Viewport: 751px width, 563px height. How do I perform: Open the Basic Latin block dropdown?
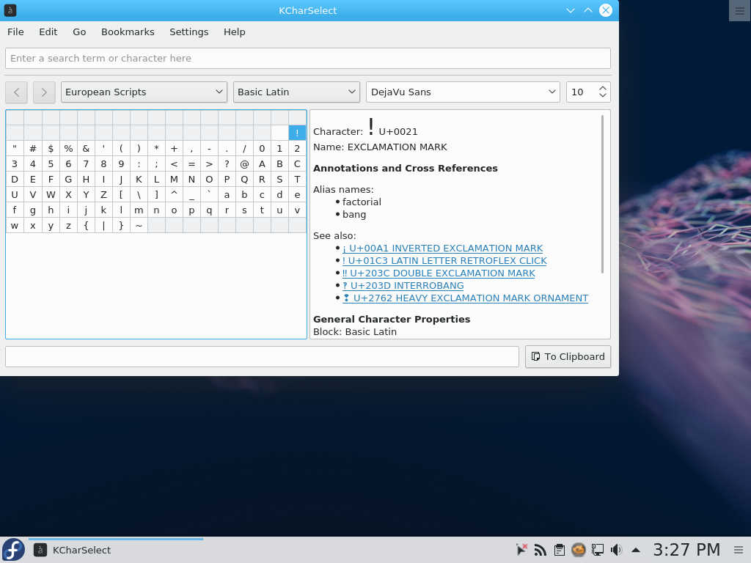click(296, 92)
